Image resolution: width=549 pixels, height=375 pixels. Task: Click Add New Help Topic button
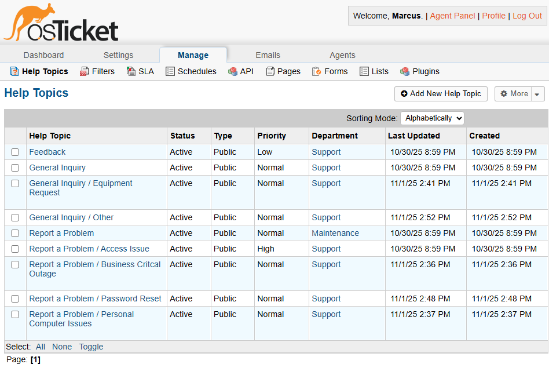(x=441, y=94)
